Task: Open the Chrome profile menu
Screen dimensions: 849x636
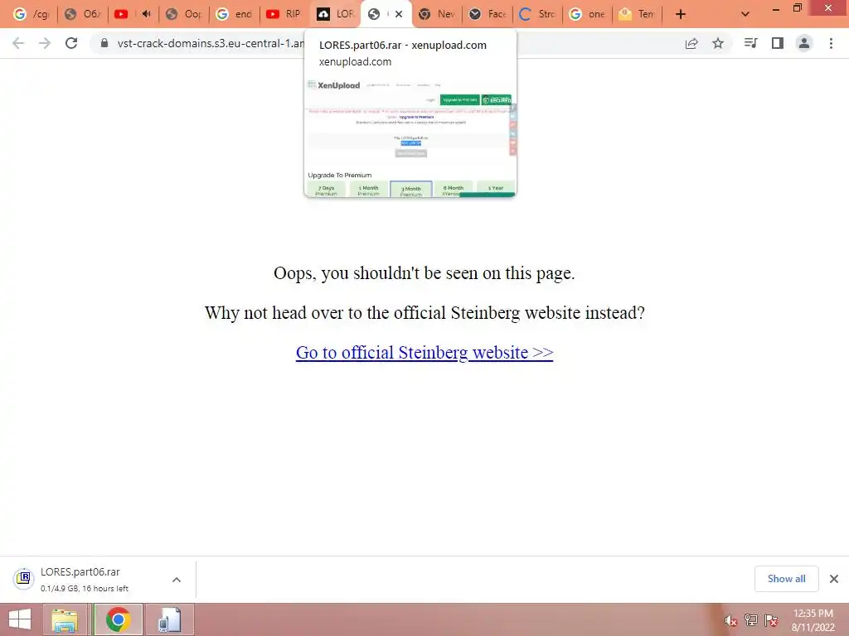Action: tap(804, 43)
